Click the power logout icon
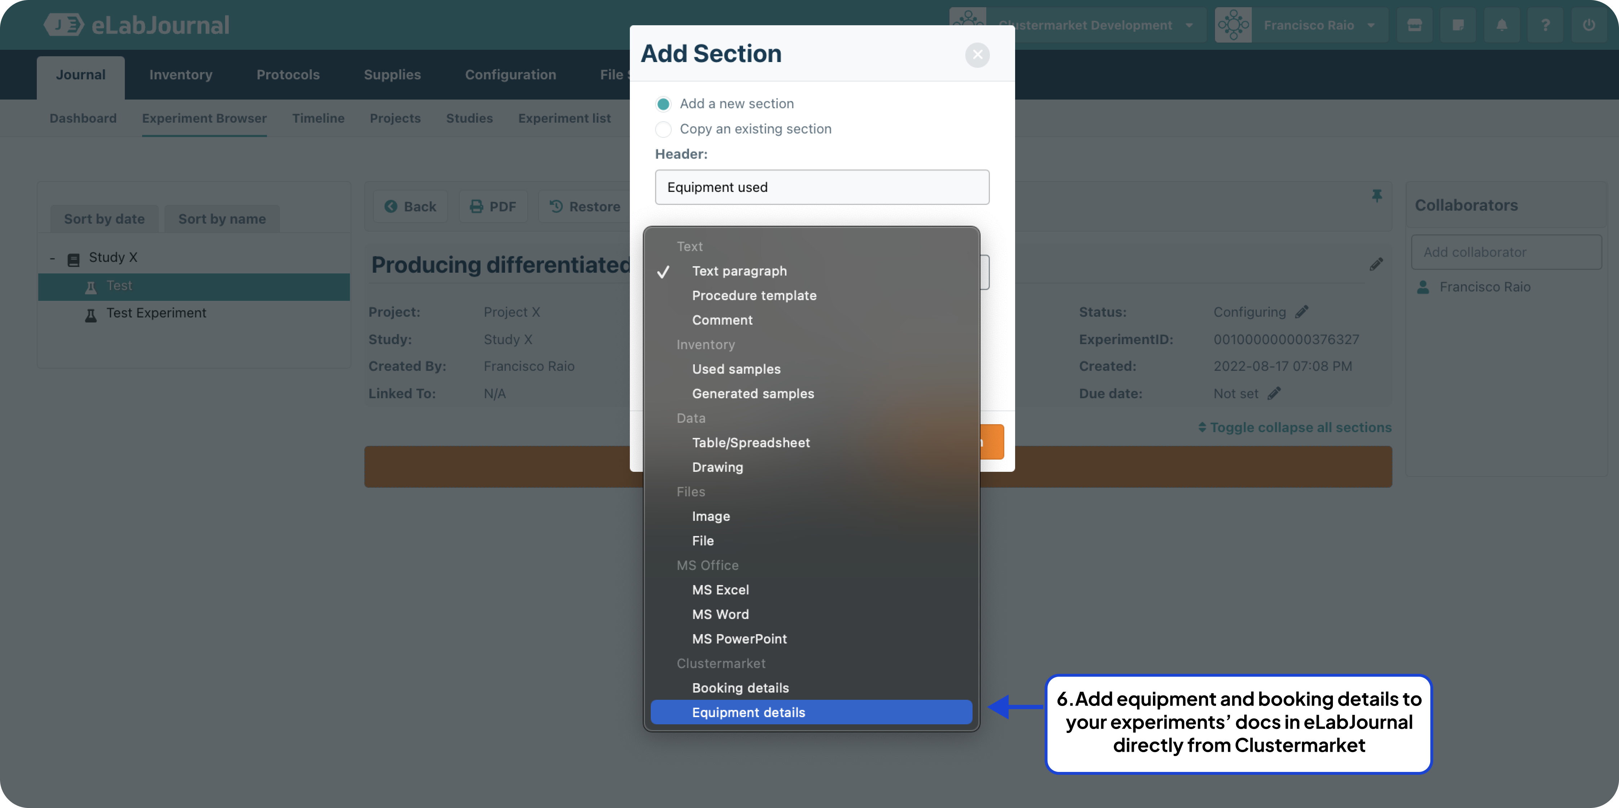The width and height of the screenshot is (1619, 808). [x=1589, y=25]
